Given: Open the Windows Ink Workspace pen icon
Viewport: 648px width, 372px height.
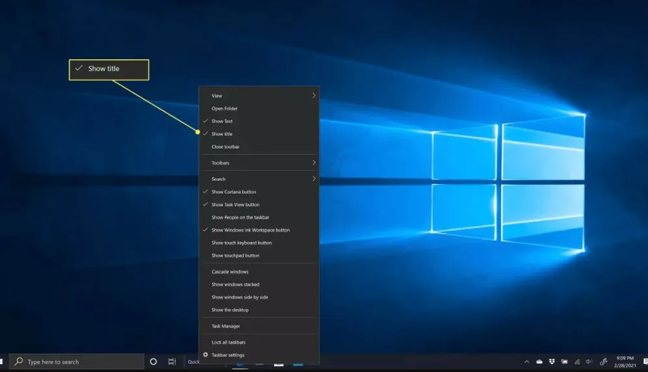Looking at the screenshot, I should coord(603,362).
